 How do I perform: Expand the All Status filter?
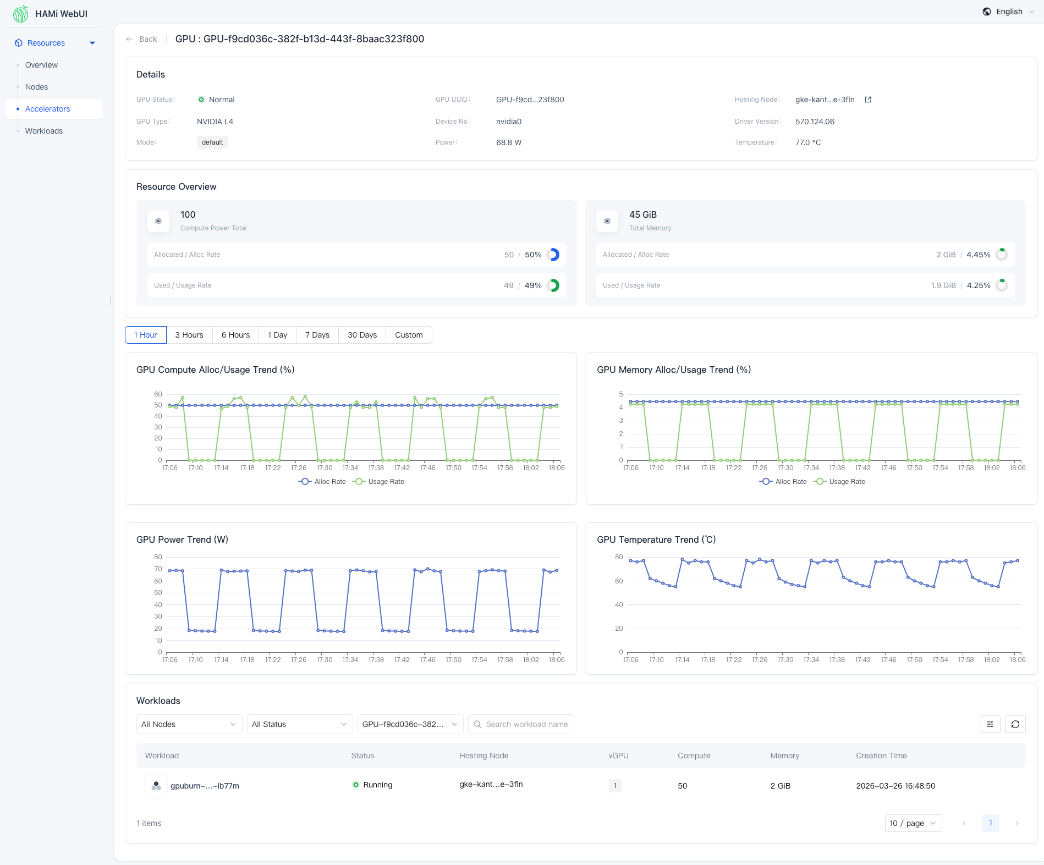299,724
